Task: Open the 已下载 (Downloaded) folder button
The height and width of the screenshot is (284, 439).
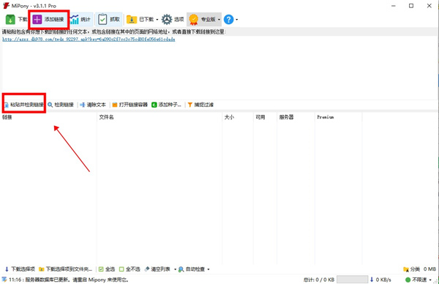Action: pyautogui.click(x=140, y=19)
